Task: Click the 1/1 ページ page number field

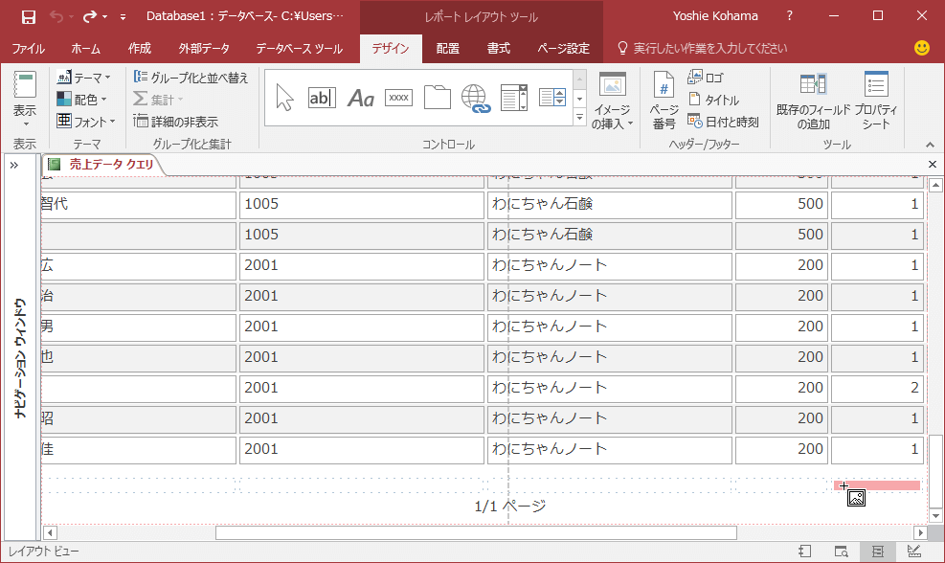Action: (510, 507)
